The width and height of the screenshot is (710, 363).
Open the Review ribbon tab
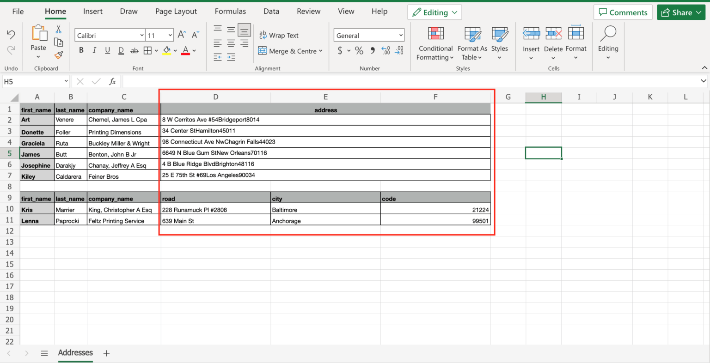pyautogui.click(x=308, y=11)
